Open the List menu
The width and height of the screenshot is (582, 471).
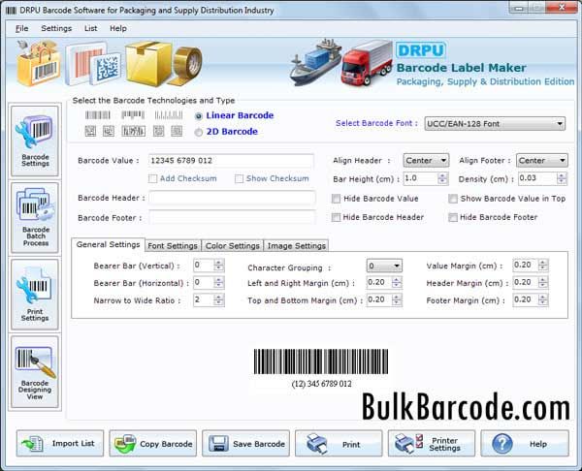click(x=90, y=28)
